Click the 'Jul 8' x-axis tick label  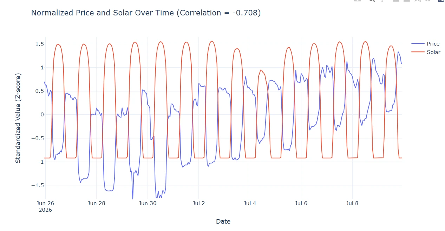pyautogui.click(x=352, y=203)
